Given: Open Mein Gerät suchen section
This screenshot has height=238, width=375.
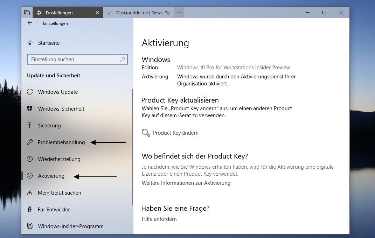Looking at the screenshot, I should click(59, 193).
